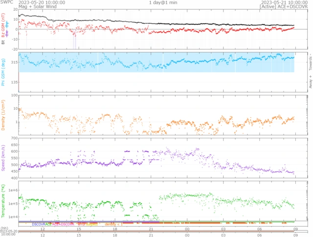
Task: Click the Temperature (°K) axis label
Action: (3, 200)
